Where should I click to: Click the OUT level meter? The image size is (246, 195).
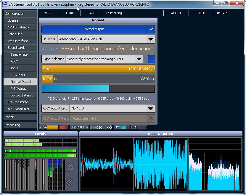tap(41, 153)
